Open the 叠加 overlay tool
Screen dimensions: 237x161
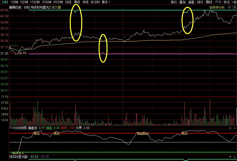click(182, 2)
